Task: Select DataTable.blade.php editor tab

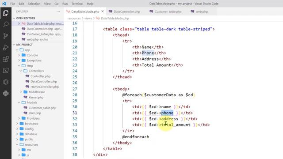Action: (85, 11)
